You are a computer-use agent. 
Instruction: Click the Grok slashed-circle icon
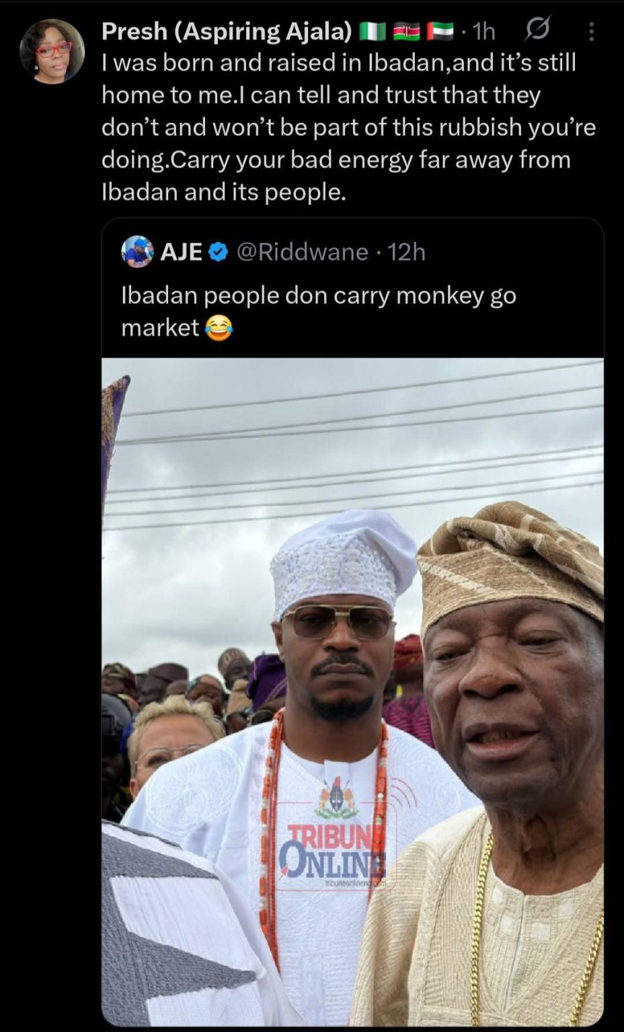point(537,31)
